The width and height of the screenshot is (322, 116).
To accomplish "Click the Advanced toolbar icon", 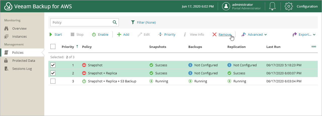I will point(243,34).
